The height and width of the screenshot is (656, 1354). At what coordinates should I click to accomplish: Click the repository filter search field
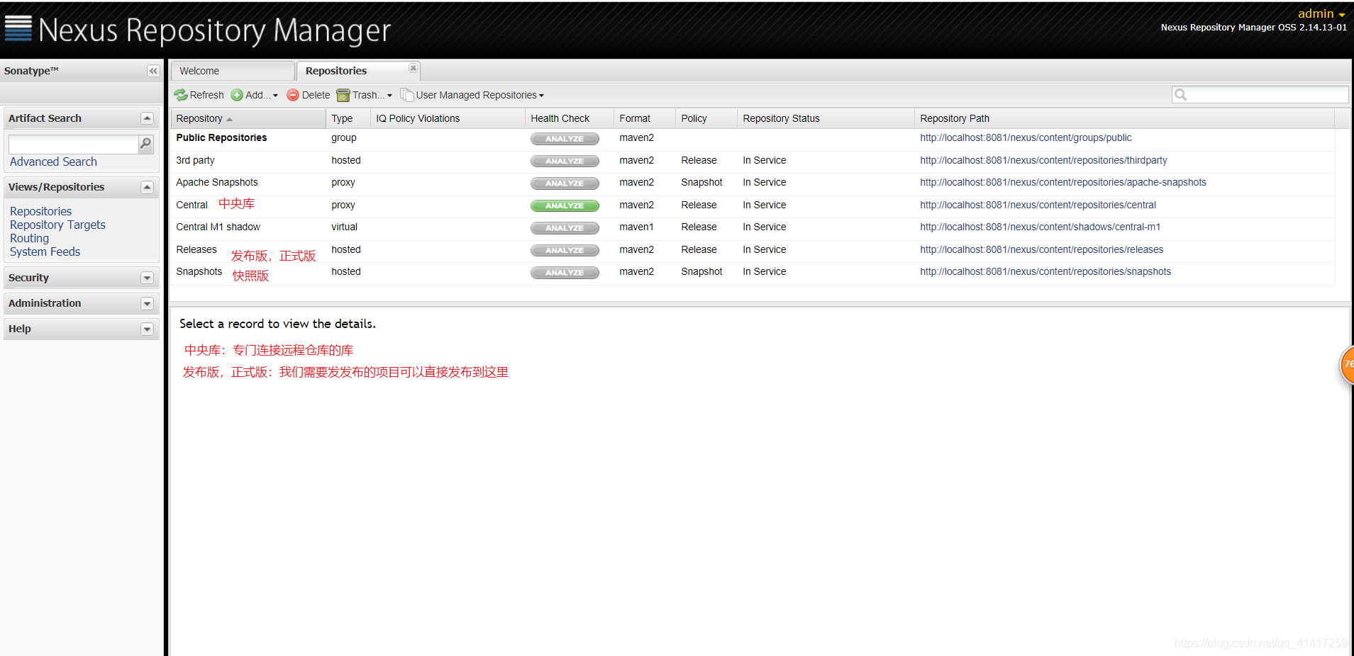click(x=1260, y=95)
